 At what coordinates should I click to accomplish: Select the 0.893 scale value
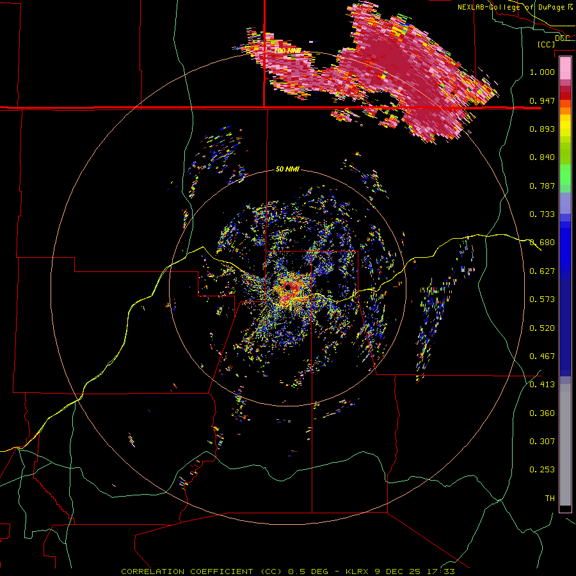coord(542,129)
